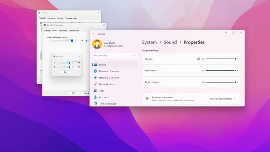Click Cancel in Speaker Properties
This screenshot has height=152, width=270.
click(x=85, y=93)
